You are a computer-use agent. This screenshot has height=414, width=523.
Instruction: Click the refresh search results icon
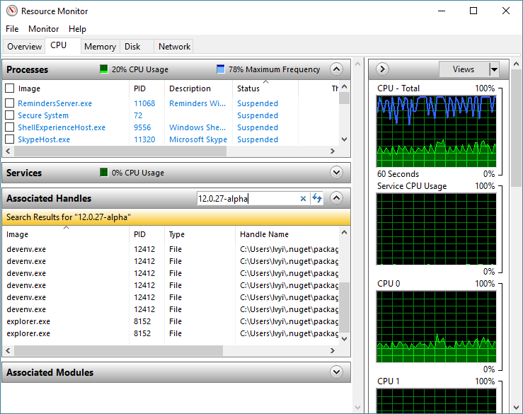tap(317, 199)
